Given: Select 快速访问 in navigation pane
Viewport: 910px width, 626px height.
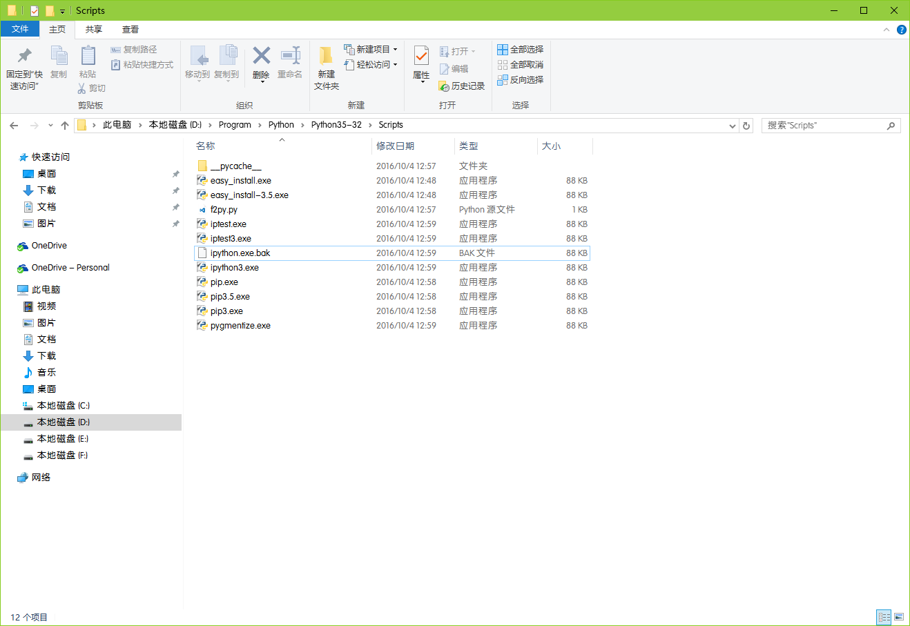Looking at the screenshot, I should click(50, 157).
